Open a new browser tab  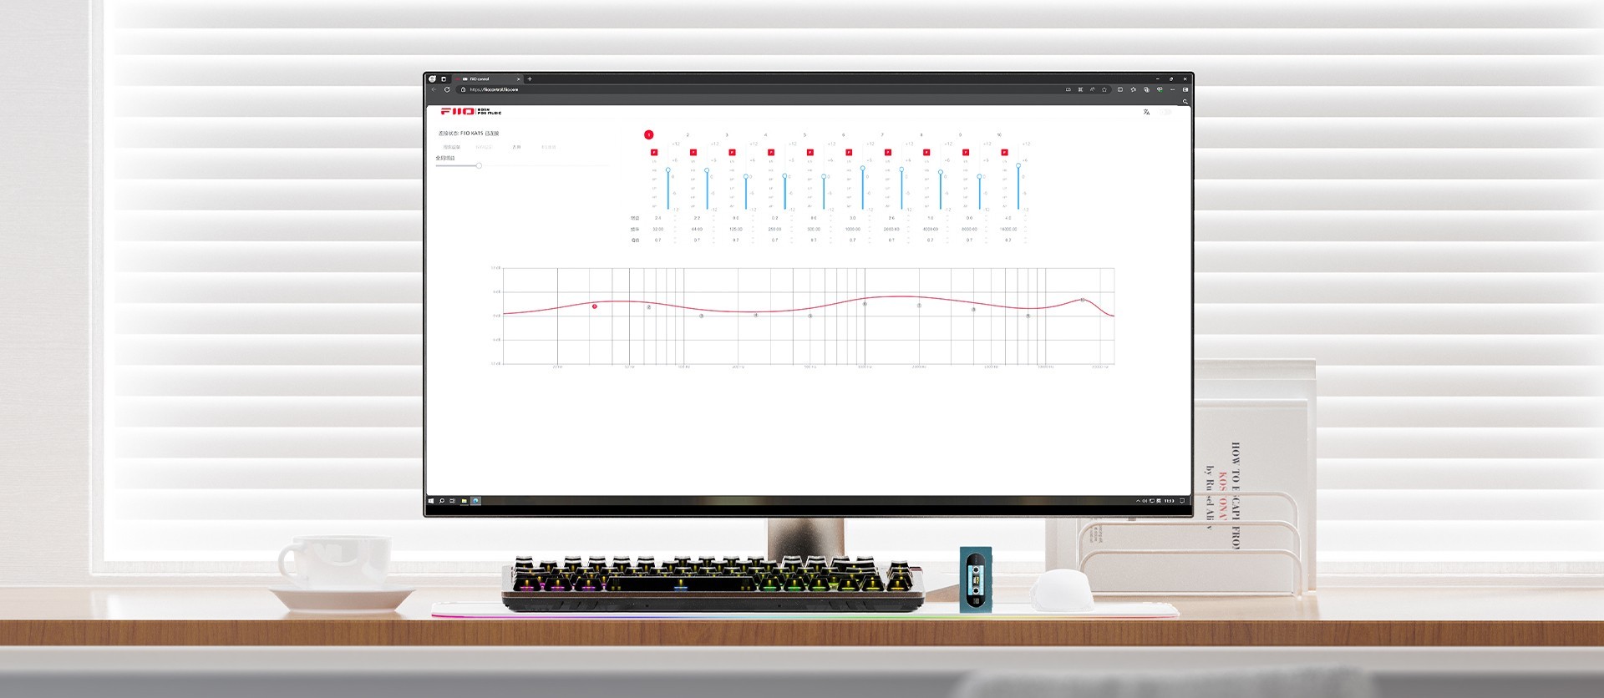(x=530, y=79)
